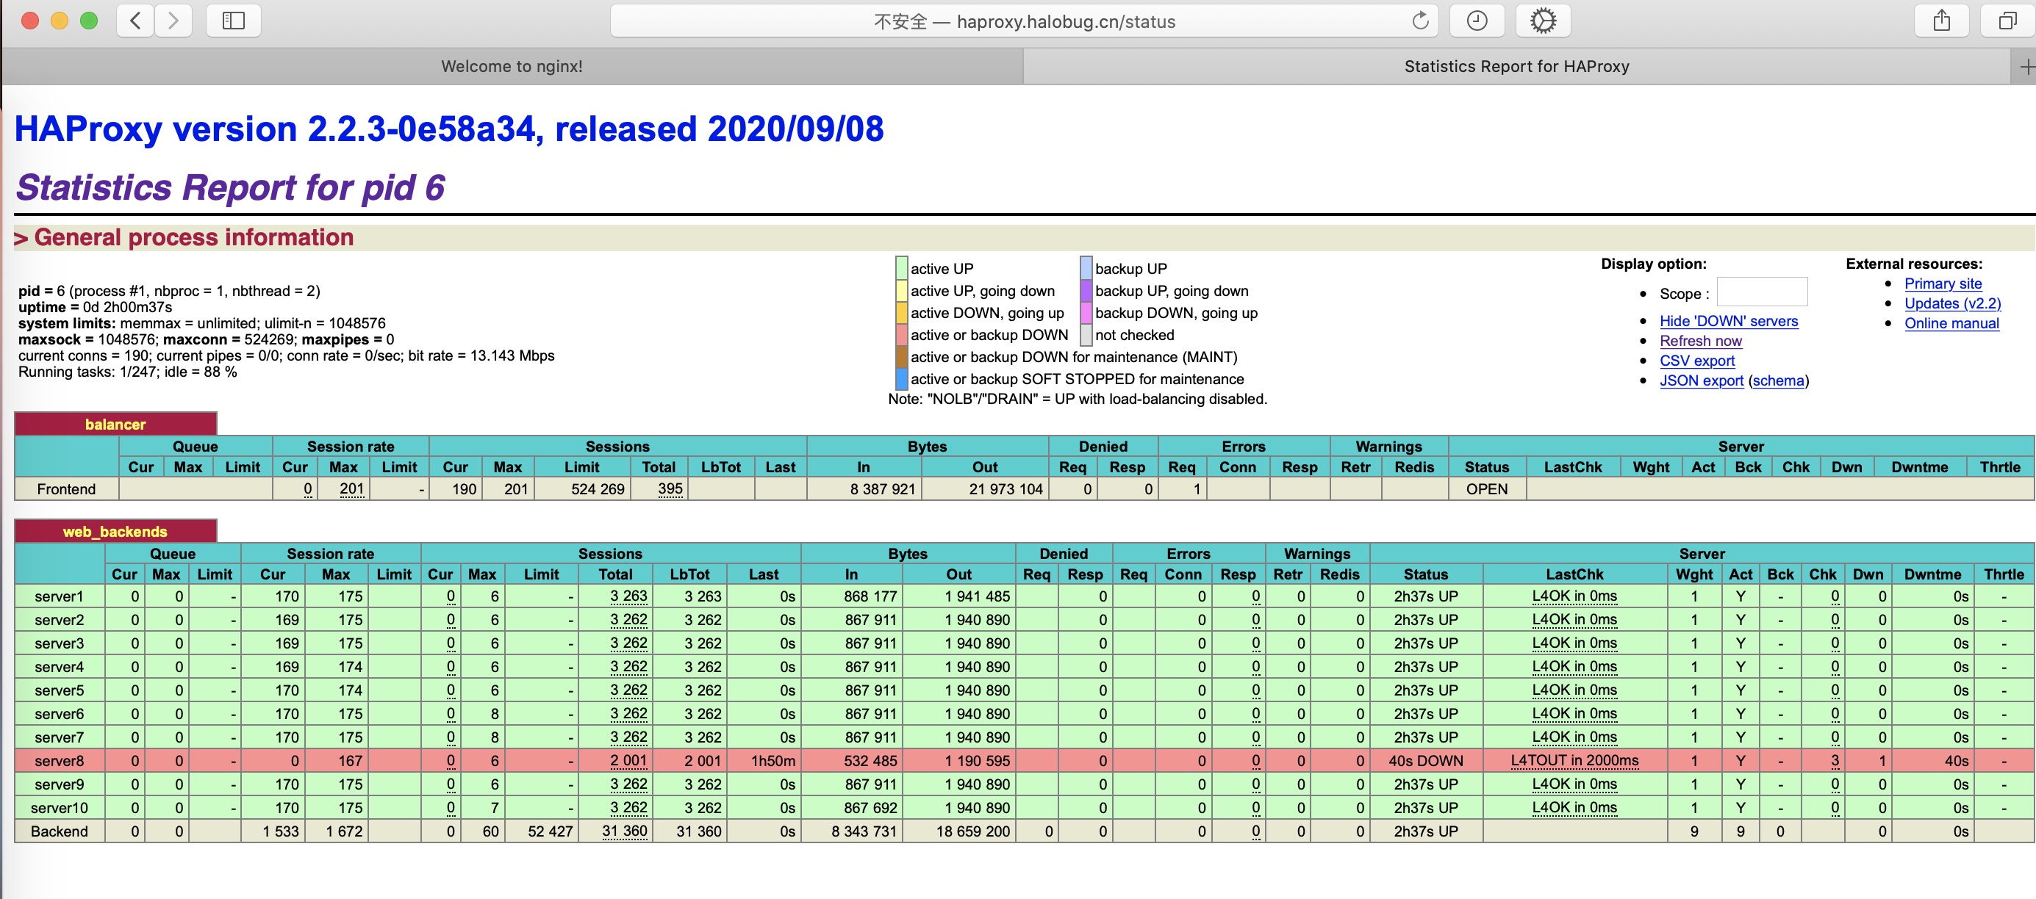Image resolution: width=2036 pixels, height=899 pixels.
Task: Click server5 LastChk L4OK in 0ms
Action: [x=1574, y=690]
